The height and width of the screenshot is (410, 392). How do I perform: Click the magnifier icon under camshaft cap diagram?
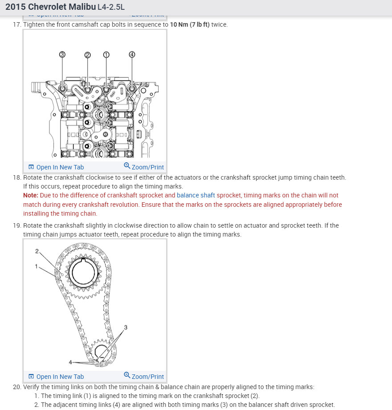click(127, 166)
